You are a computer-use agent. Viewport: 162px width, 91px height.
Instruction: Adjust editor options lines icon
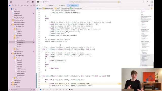click(x=149, y=5)
